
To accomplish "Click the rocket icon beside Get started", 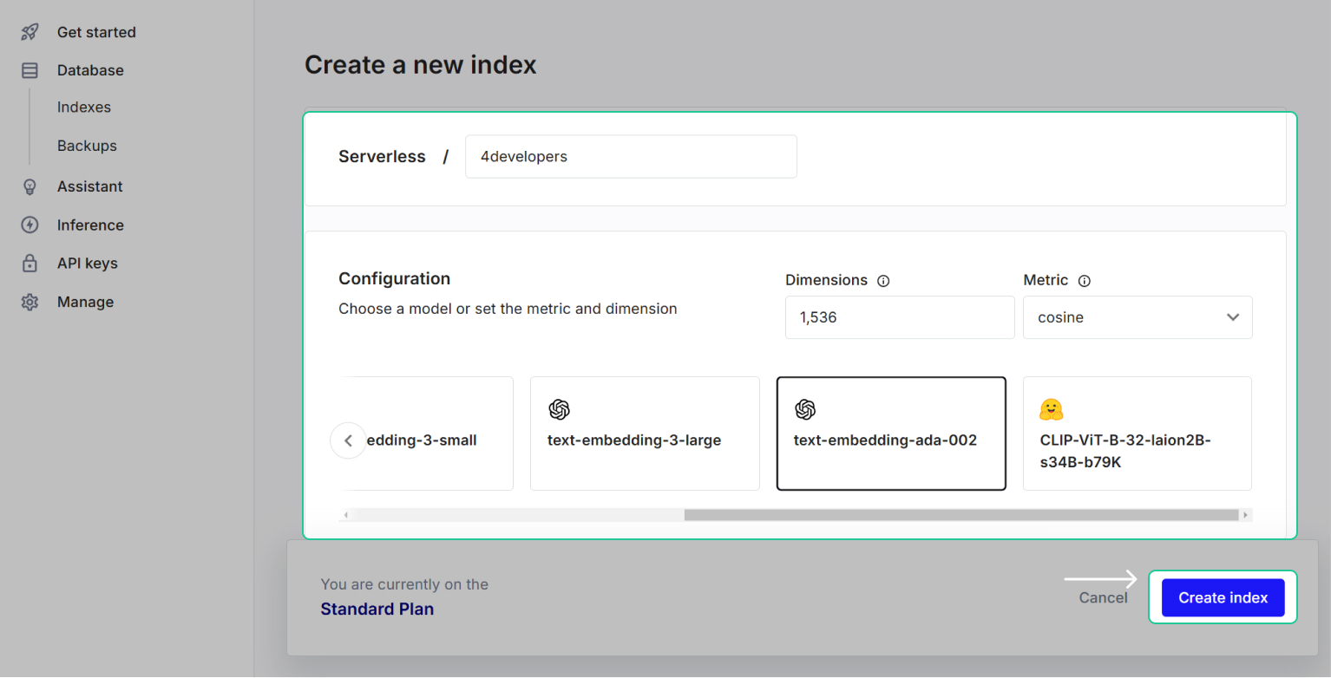I will coord(30,32).
